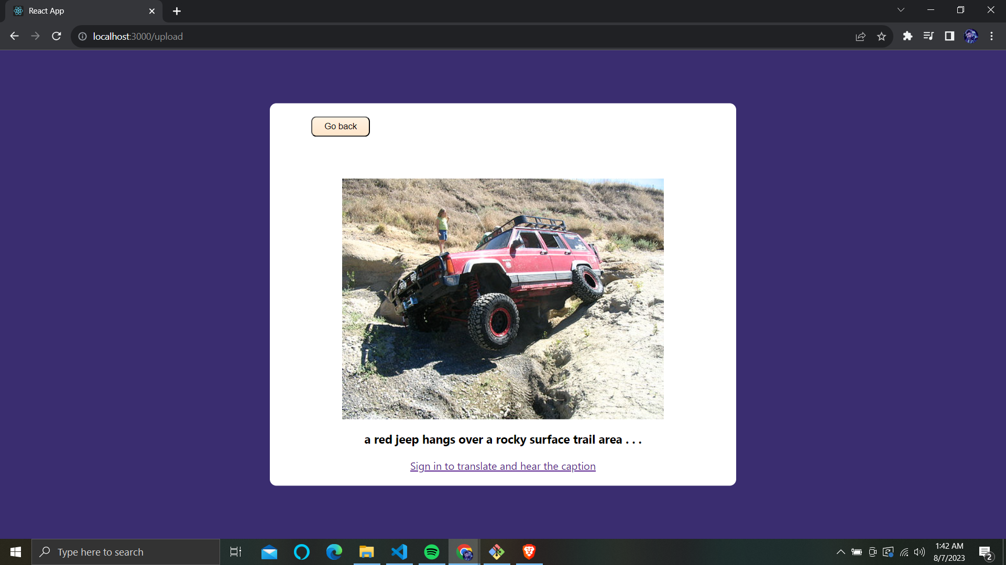
Task: Reload the current page
Action: tap(56, 36)
